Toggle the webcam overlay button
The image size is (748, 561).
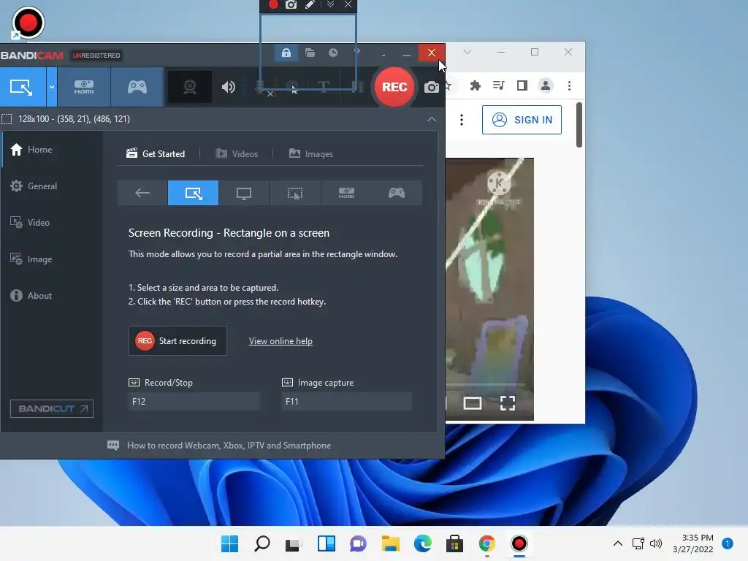(x=190, y=87)
